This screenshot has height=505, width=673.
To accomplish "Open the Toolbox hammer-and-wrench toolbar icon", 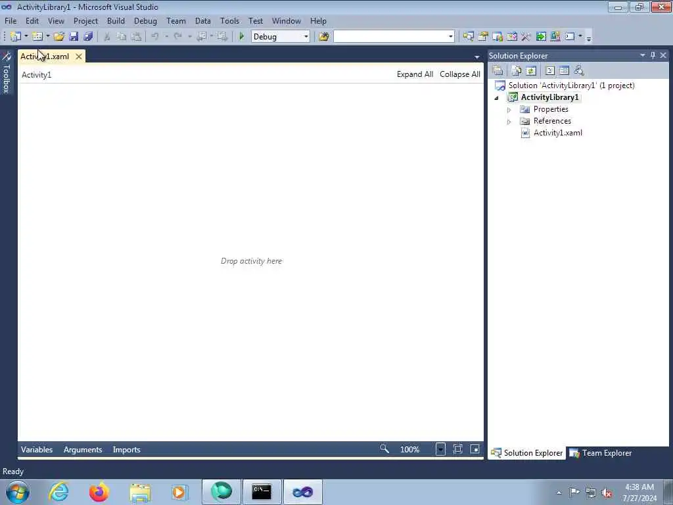I will point(526,37).
